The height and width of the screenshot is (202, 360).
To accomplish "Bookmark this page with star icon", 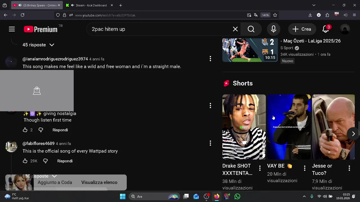I will point(275,15).
